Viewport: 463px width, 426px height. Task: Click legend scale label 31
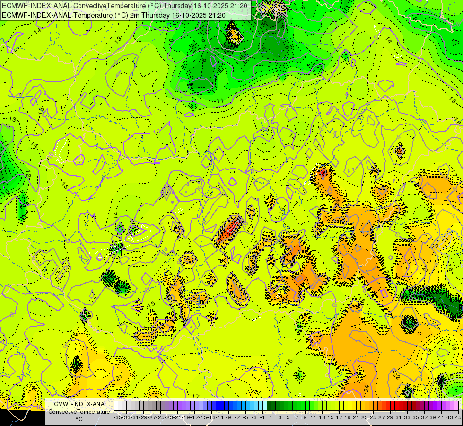[x=399, y=418]
